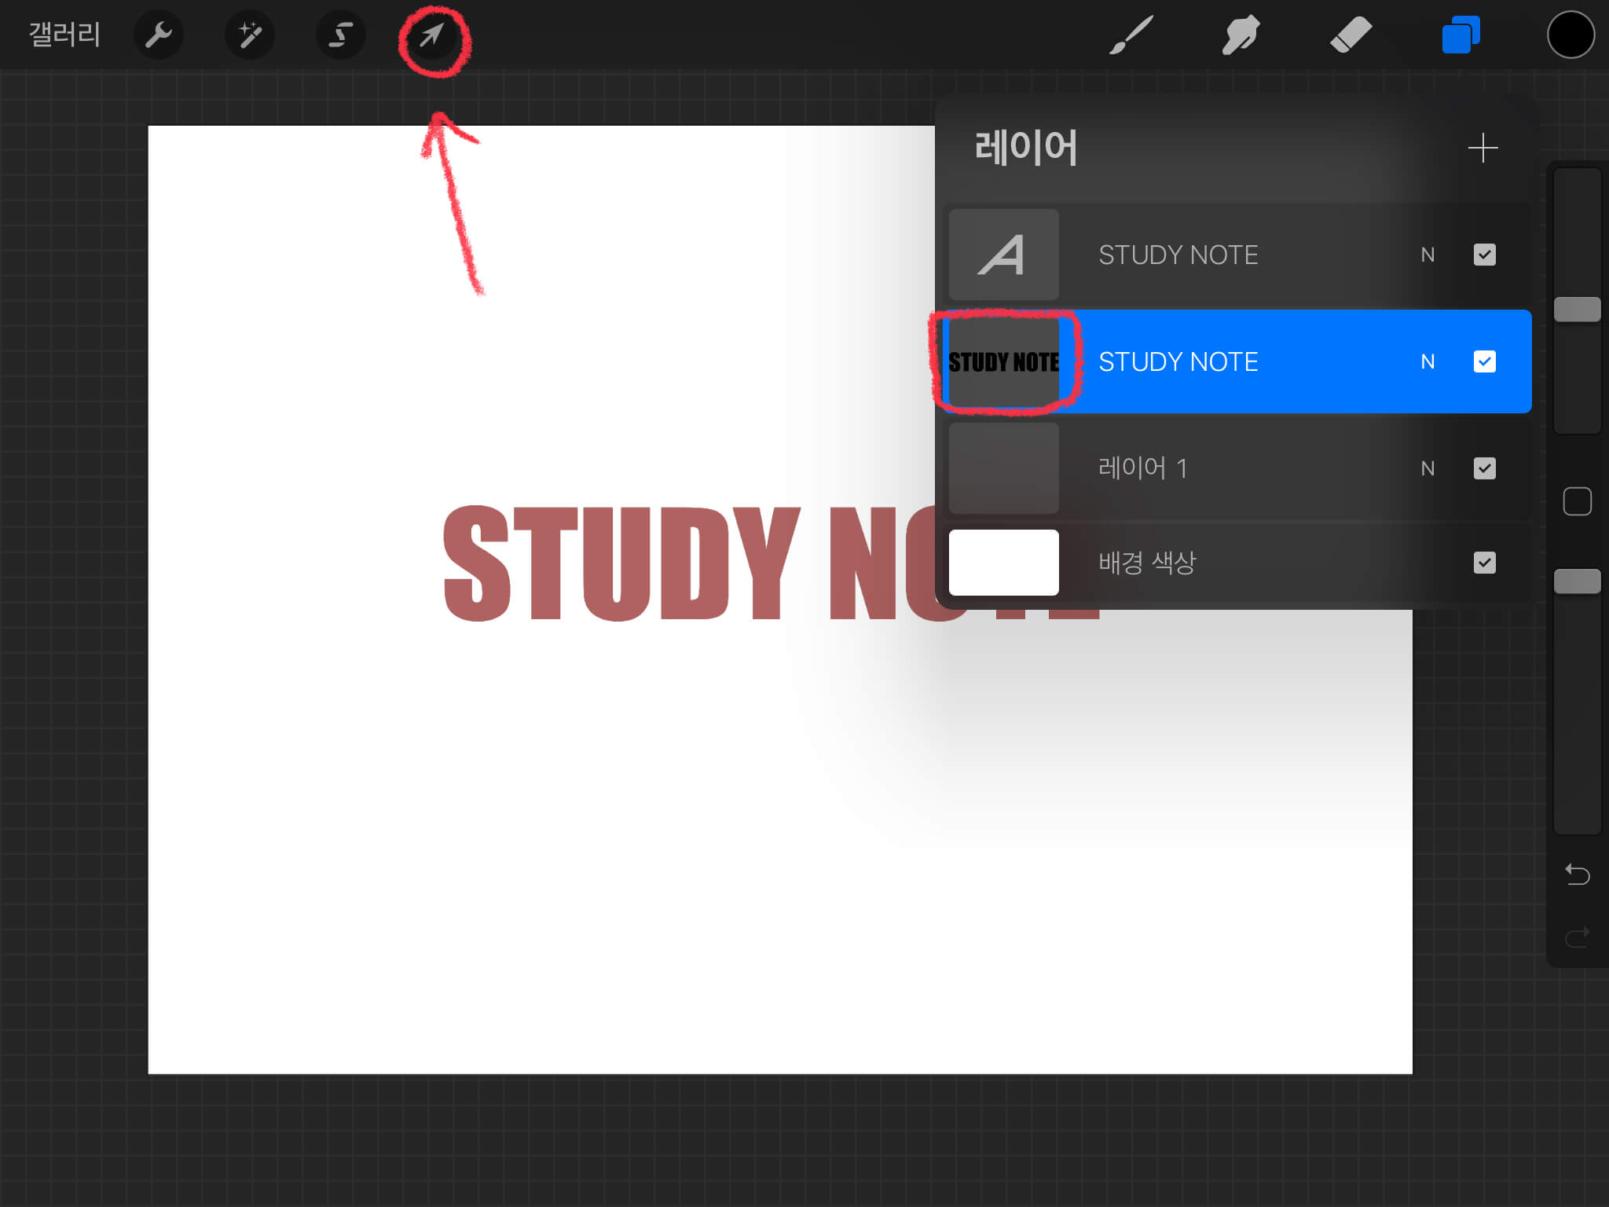Add a new layer with plus
Viewport: 1609px width, 1207px height.
coord(1483,148)
